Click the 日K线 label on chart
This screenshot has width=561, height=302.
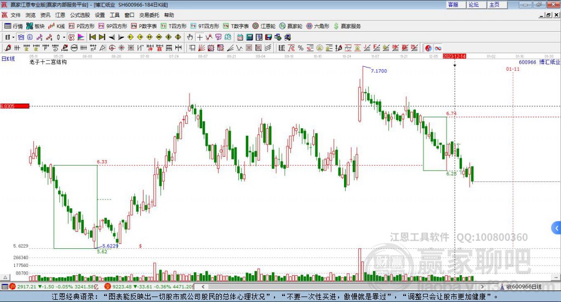tap(8, 59)
